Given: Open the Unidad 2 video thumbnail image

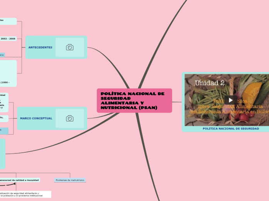Looking at the screenshot, I should point(208,89).
